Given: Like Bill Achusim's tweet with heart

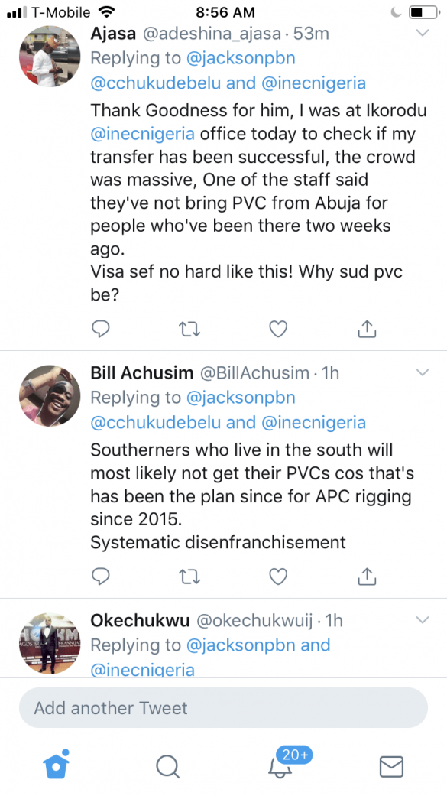Looking at the screenshot, I should pyautogui.click(x=278, y=577).
